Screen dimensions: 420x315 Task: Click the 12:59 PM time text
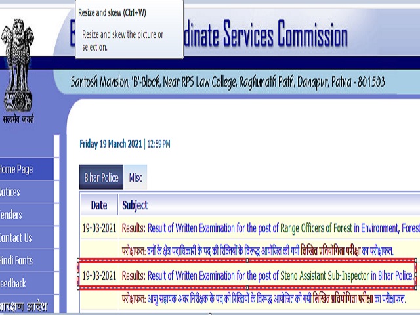159,144
